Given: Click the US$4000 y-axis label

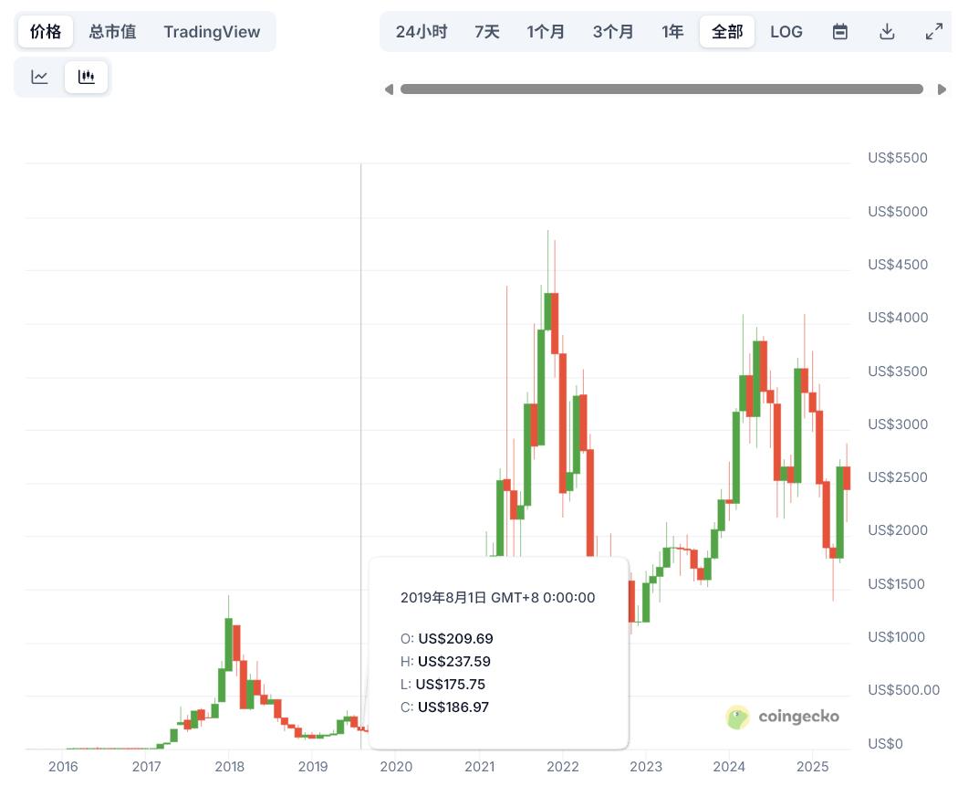Looking at the screenshot, I should [898, 318].
